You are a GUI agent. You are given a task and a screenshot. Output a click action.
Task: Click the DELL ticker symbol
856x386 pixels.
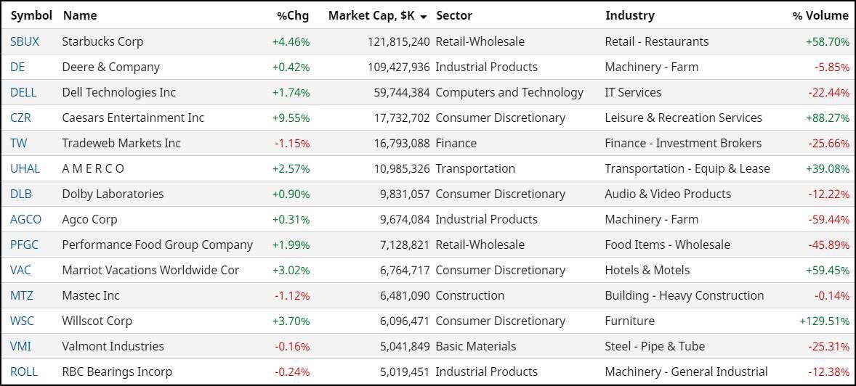[23, 92]
